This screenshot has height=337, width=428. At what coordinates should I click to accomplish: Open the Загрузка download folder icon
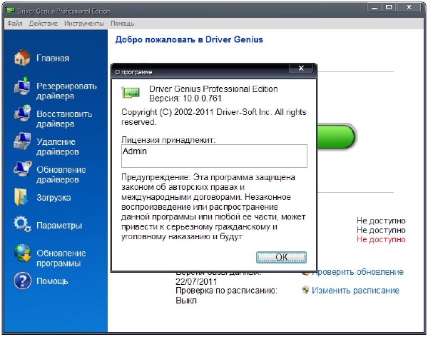click(22, 198)
